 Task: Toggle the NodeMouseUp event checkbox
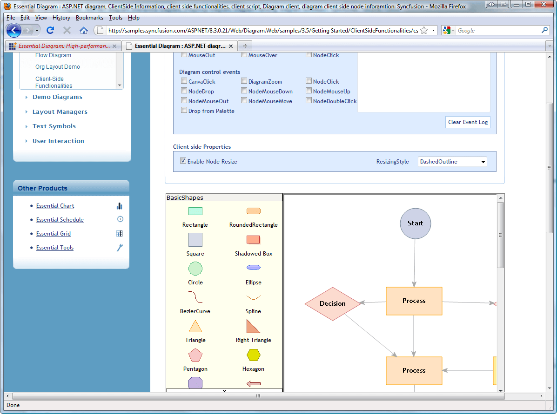point(309,91)
